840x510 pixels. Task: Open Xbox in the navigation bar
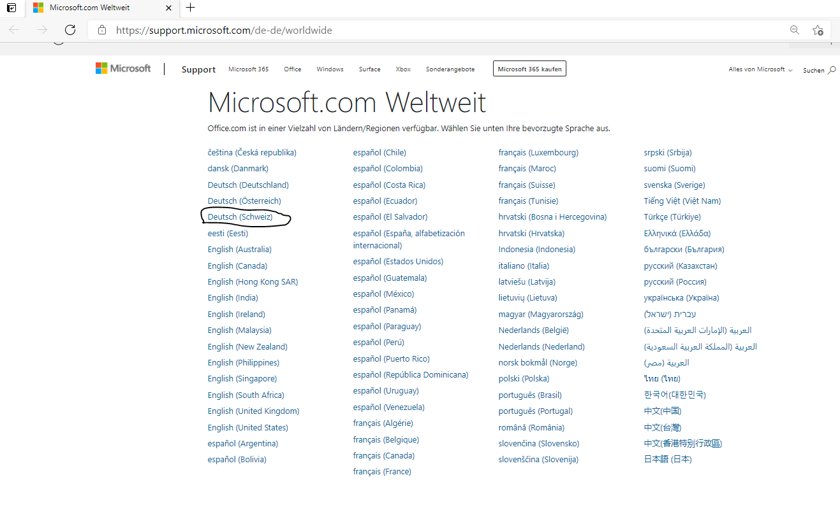tap(403, 69)
